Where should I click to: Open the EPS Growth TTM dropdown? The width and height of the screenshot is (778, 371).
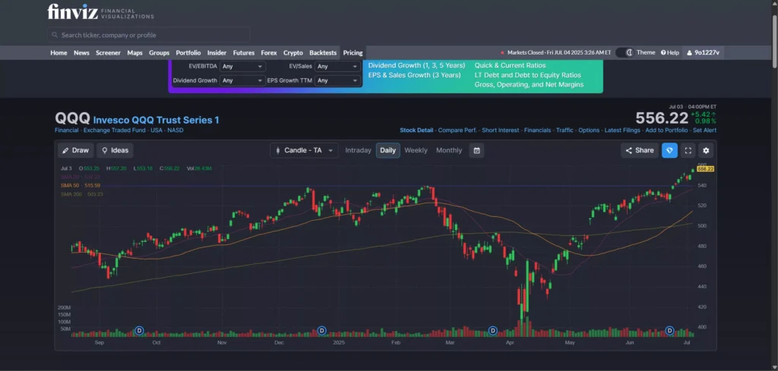[338, 80]
